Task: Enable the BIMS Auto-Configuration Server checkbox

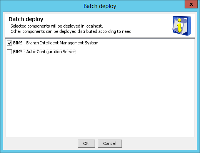Action: (9, 52)
